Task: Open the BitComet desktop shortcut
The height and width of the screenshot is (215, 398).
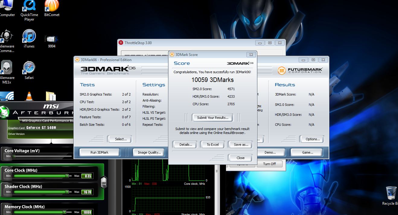Action: pyautogui.click(x=52, y=8)
